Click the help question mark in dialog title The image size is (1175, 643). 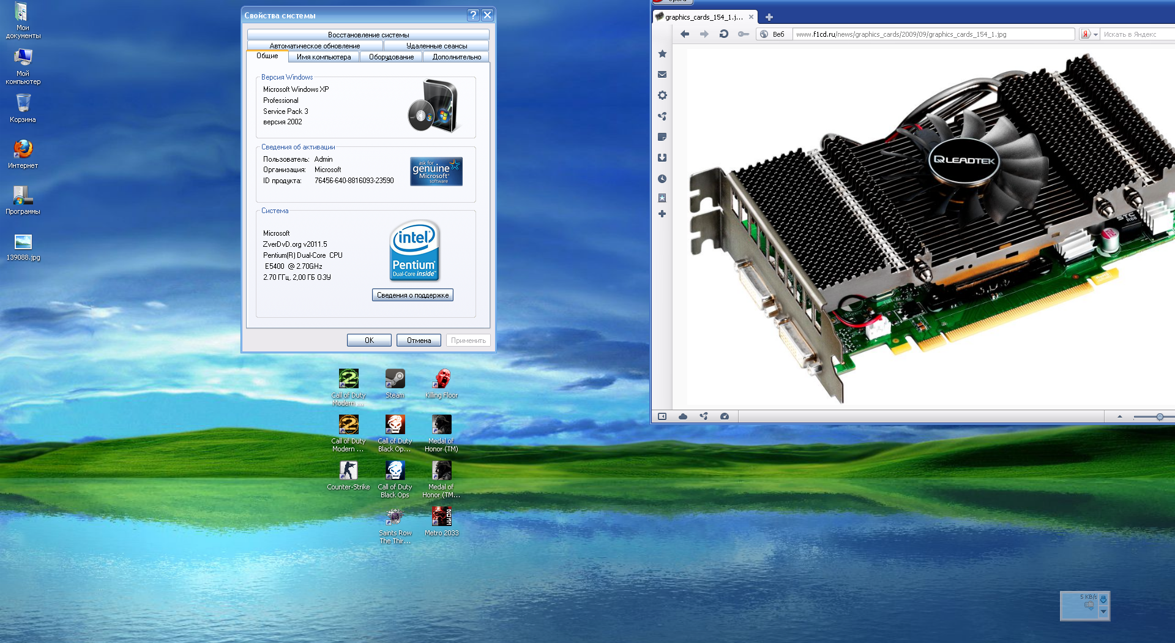[x=473, y=15]
